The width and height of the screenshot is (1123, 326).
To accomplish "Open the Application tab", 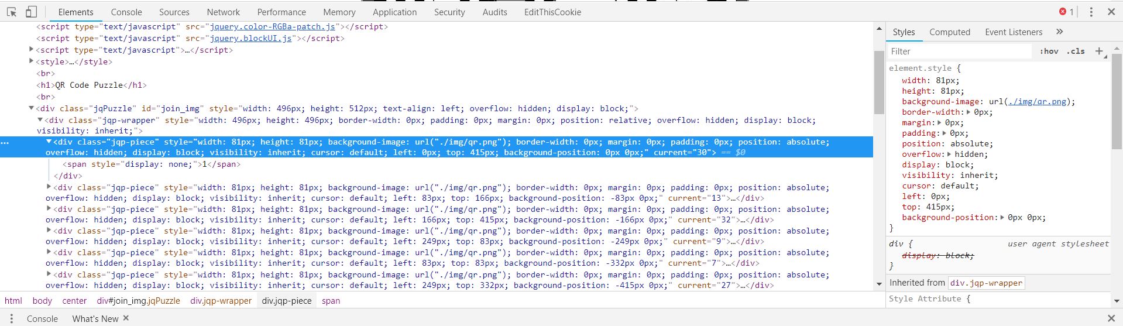I will tap(395, 12).
